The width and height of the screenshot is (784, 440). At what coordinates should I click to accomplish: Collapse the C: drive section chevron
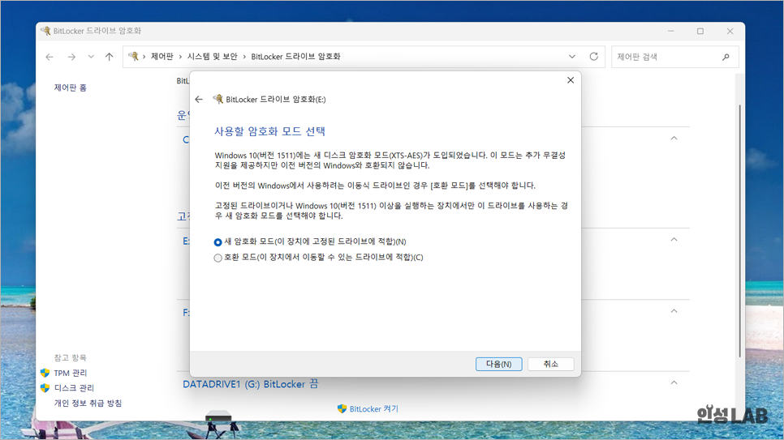674,139
